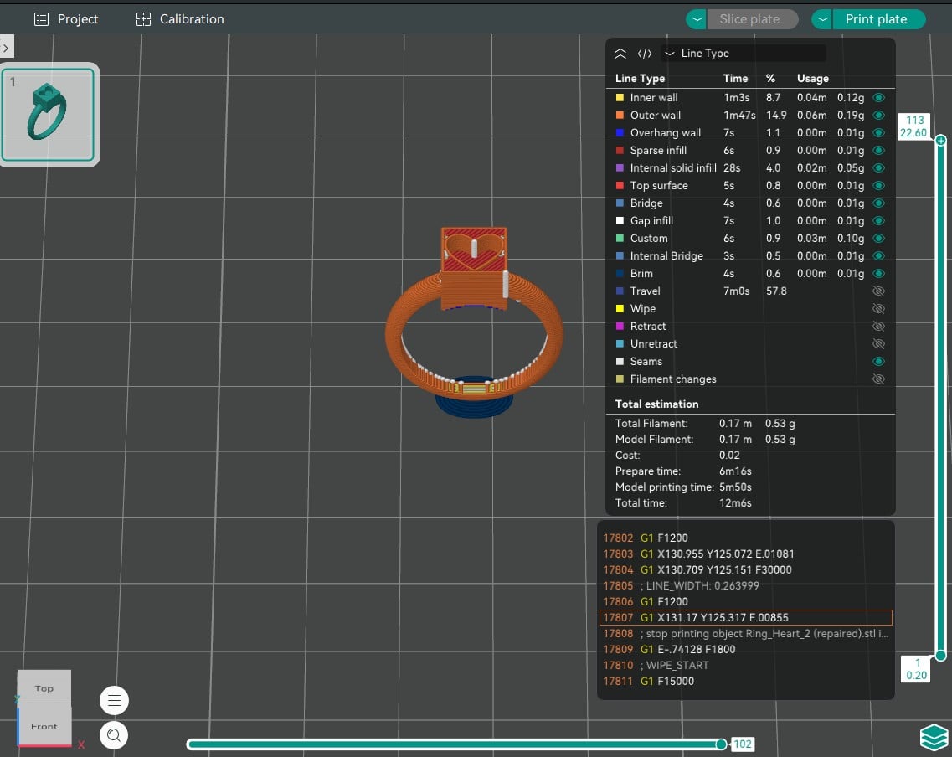
Task: Hide Brim lines
Action: coord(878,274)
